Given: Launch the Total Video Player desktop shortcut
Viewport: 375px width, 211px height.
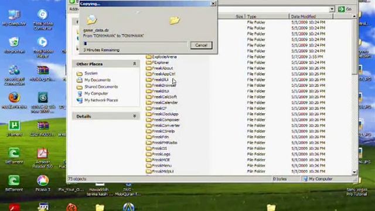Looking at the screenshot, I should pyautogui.click(x=43, y=47).
